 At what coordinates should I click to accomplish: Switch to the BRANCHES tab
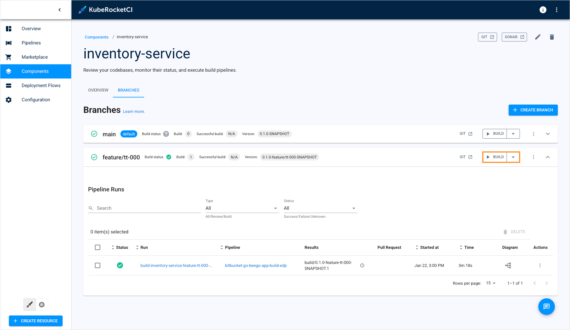128,90
